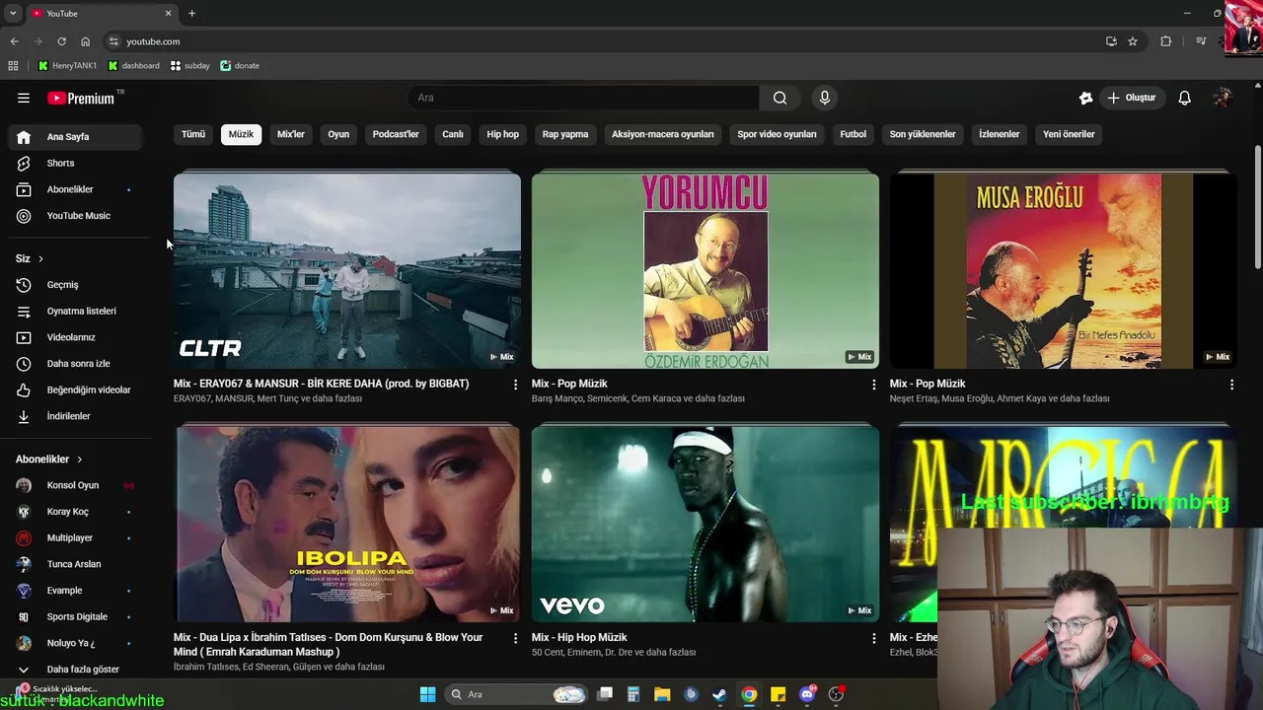Open more options for Dua Lipa mashup

(x=515, y=638)
